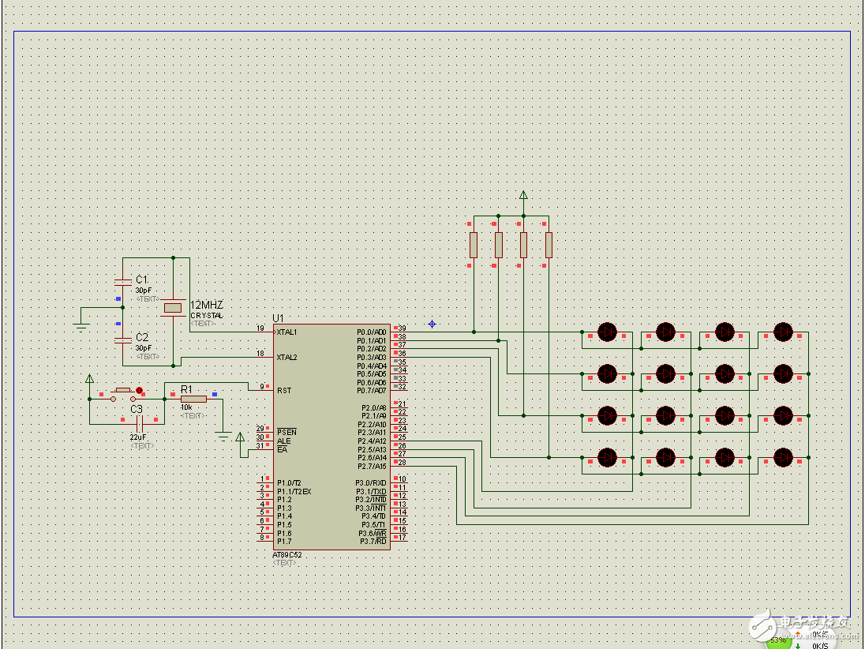Click the P0.3/AD3 pin label
Screen dimensions: 865x649
pyautogui.click(x=371, y=358)
